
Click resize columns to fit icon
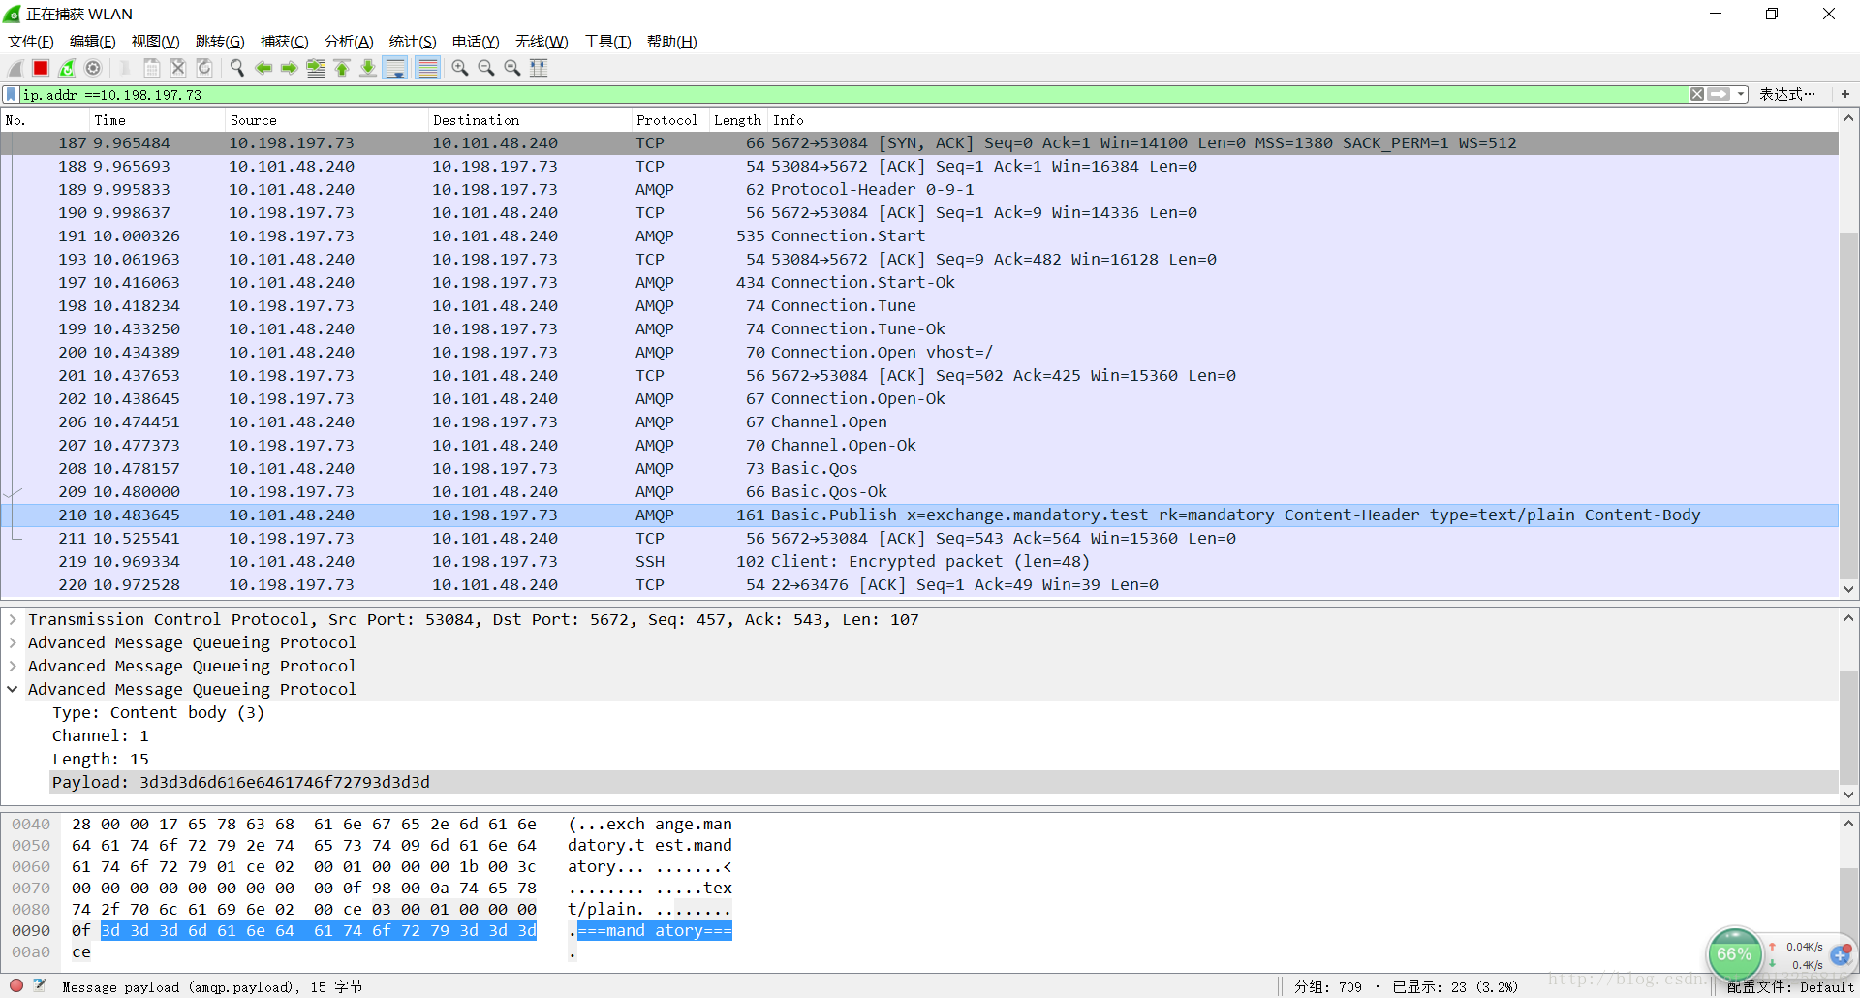coord(539,68)
